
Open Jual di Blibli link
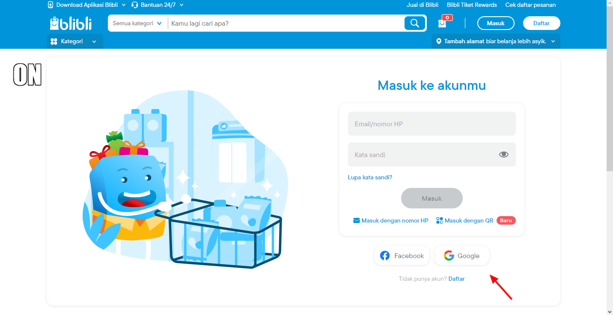coord(422,5)
